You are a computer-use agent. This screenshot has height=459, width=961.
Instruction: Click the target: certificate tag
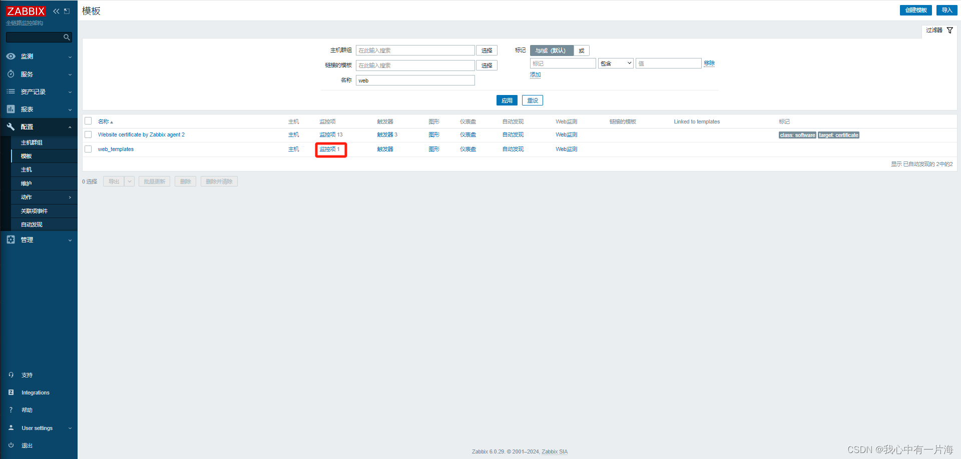838,135
